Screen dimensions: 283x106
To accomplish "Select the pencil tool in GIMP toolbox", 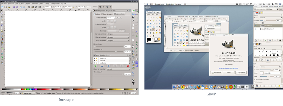I will (x=154, y=30).
